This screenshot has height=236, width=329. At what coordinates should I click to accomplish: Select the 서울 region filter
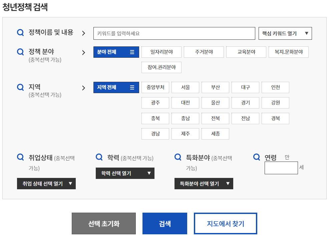(x=185, y=87)
